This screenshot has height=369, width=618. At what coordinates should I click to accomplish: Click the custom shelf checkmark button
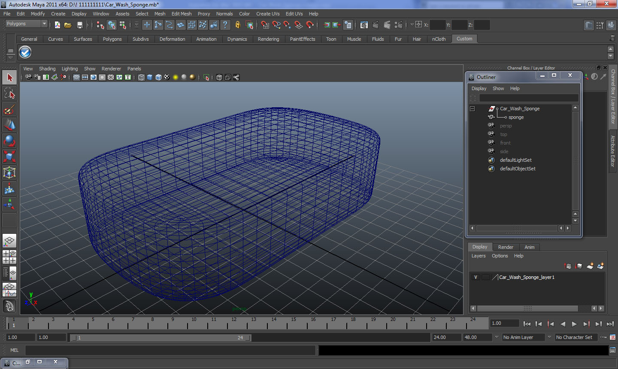tap(25, 52)
